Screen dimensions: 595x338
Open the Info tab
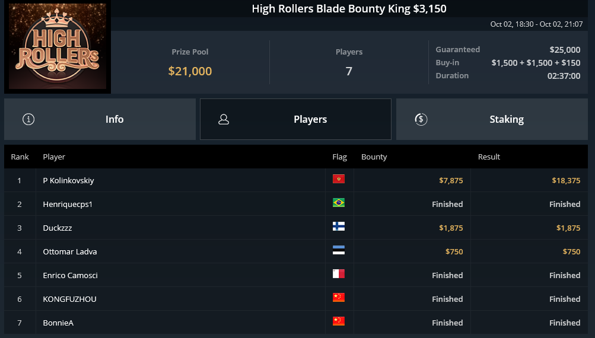tap(100, 119)
